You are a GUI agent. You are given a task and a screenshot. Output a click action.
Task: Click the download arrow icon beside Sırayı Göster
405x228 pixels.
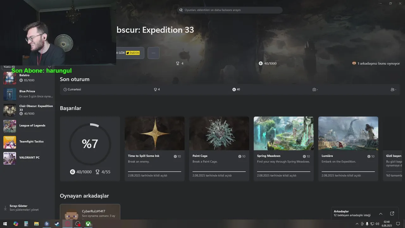click(x=5, y=208)
